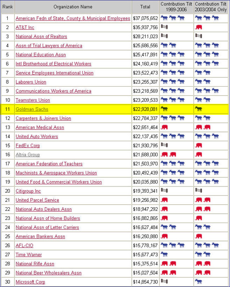Click Microsoft Corp's fence icon
230x287 pixels.
point(164,281)
